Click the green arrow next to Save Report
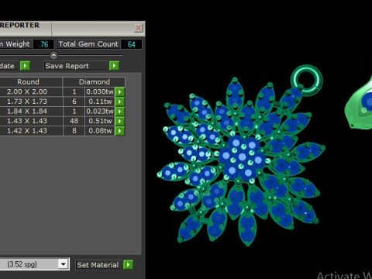The height and width of the screenshot is (279, 372). pos(114,66)
